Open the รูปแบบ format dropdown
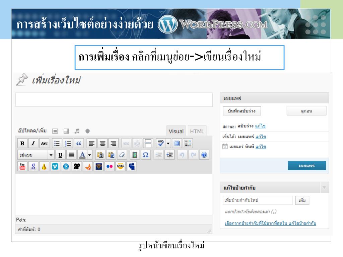Viewport: 343px width, 257px height. 36,155
